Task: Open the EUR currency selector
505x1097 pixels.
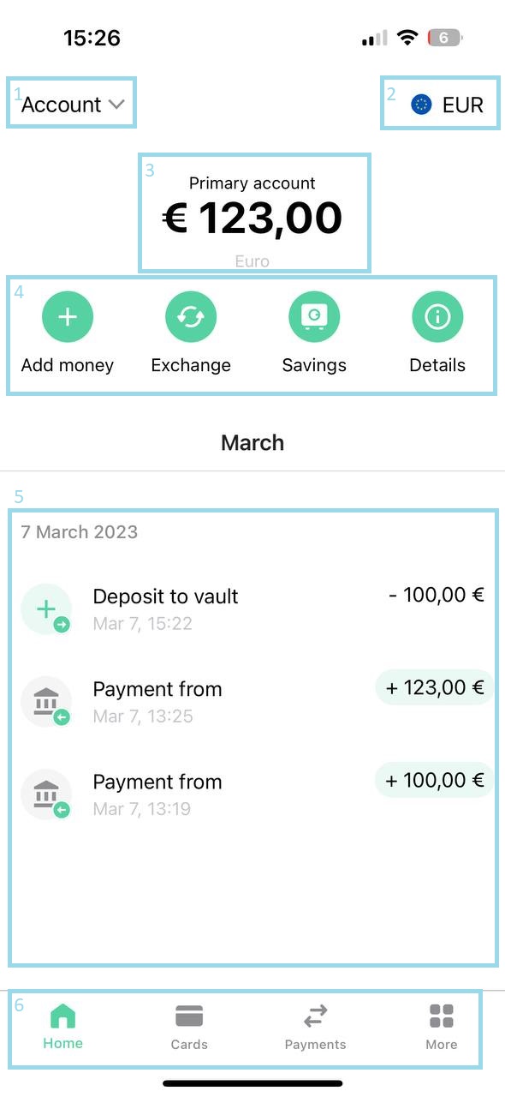Action: coord(448,105)
